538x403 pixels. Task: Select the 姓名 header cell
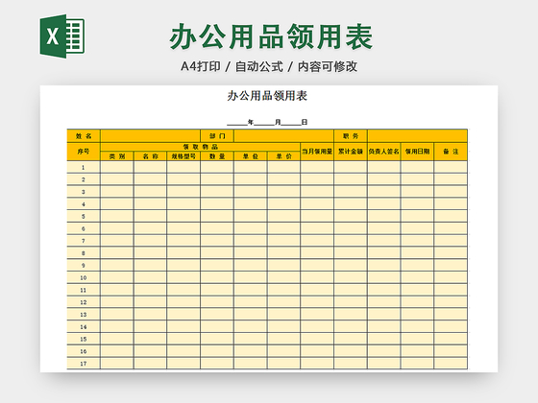pos(84,136)
